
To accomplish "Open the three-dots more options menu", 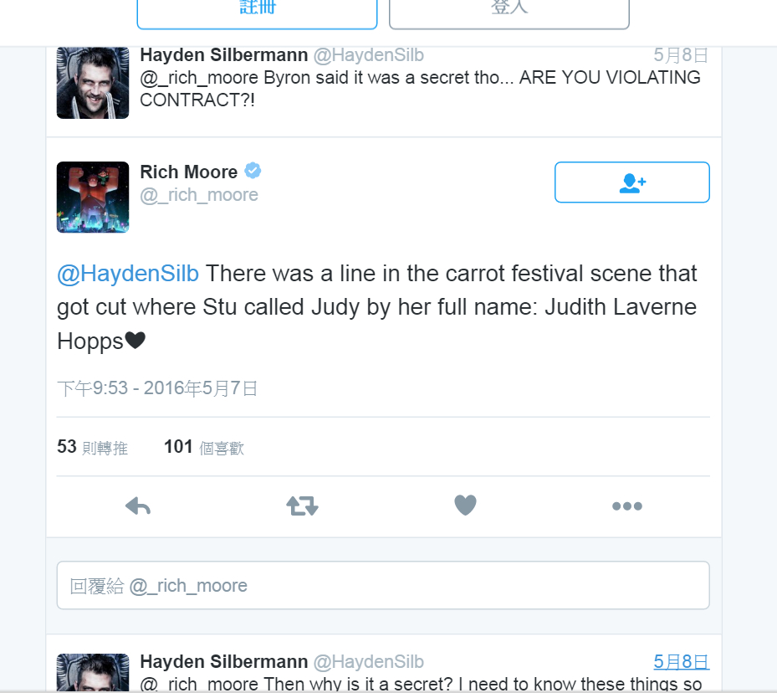I will (x=626, y=506).
